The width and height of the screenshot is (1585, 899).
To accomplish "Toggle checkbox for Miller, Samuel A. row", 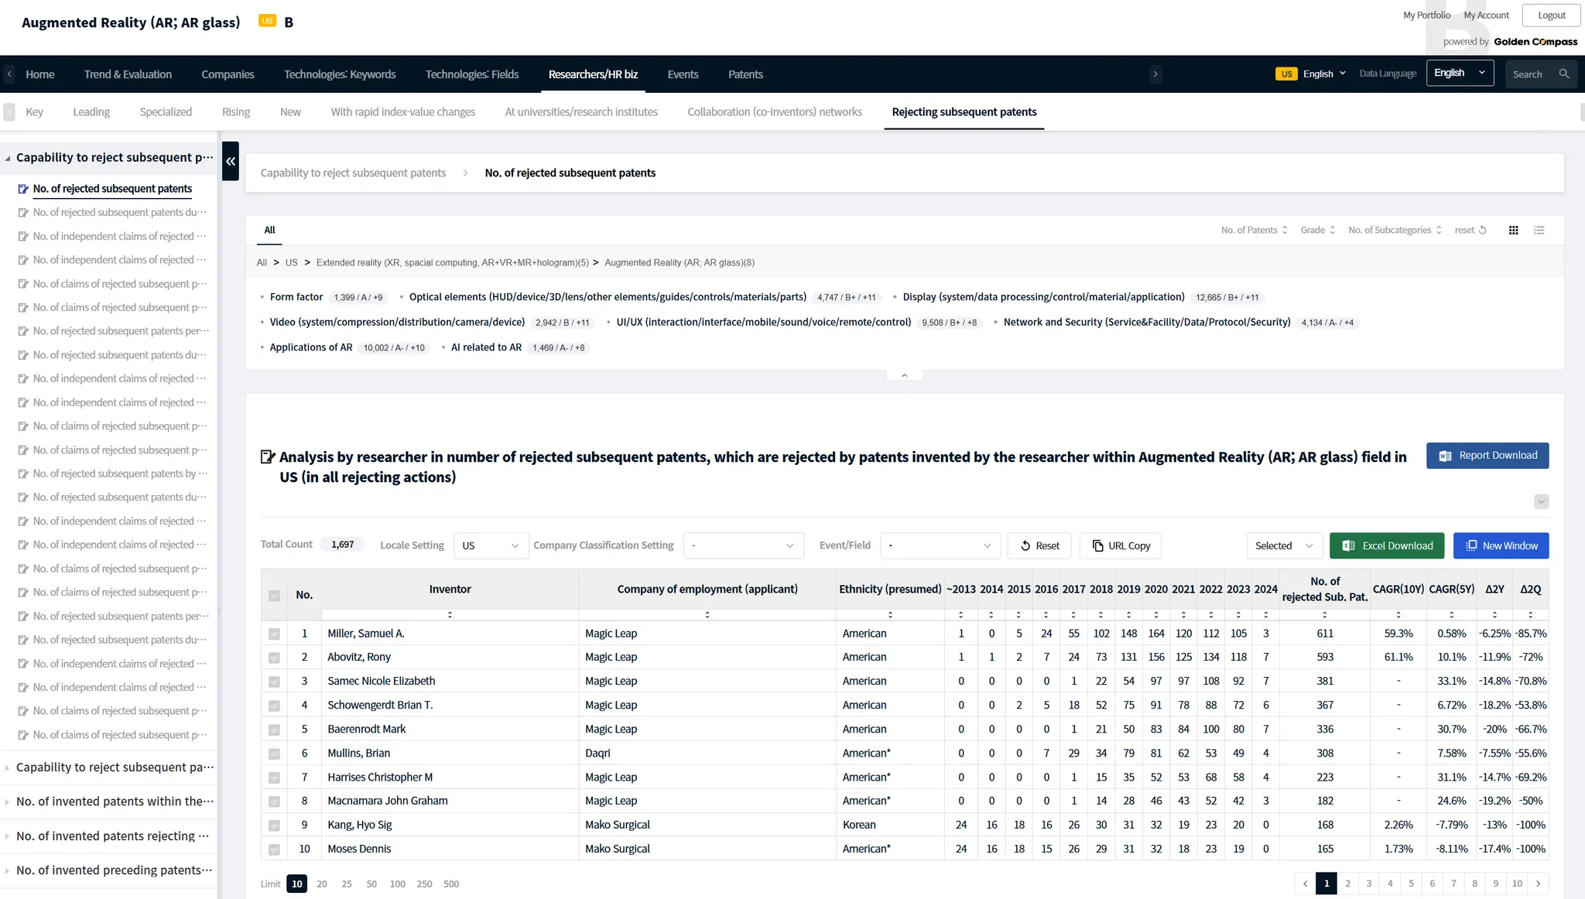I will click(274, 634).
